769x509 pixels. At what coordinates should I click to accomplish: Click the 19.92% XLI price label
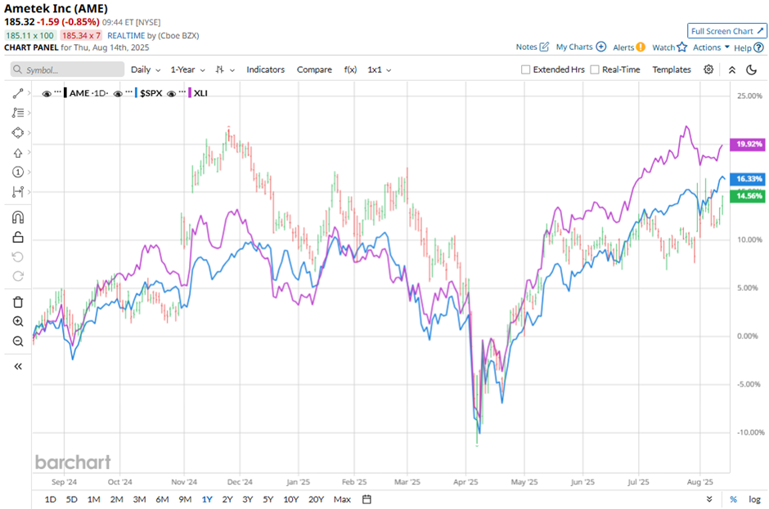[x=748, y=144]
